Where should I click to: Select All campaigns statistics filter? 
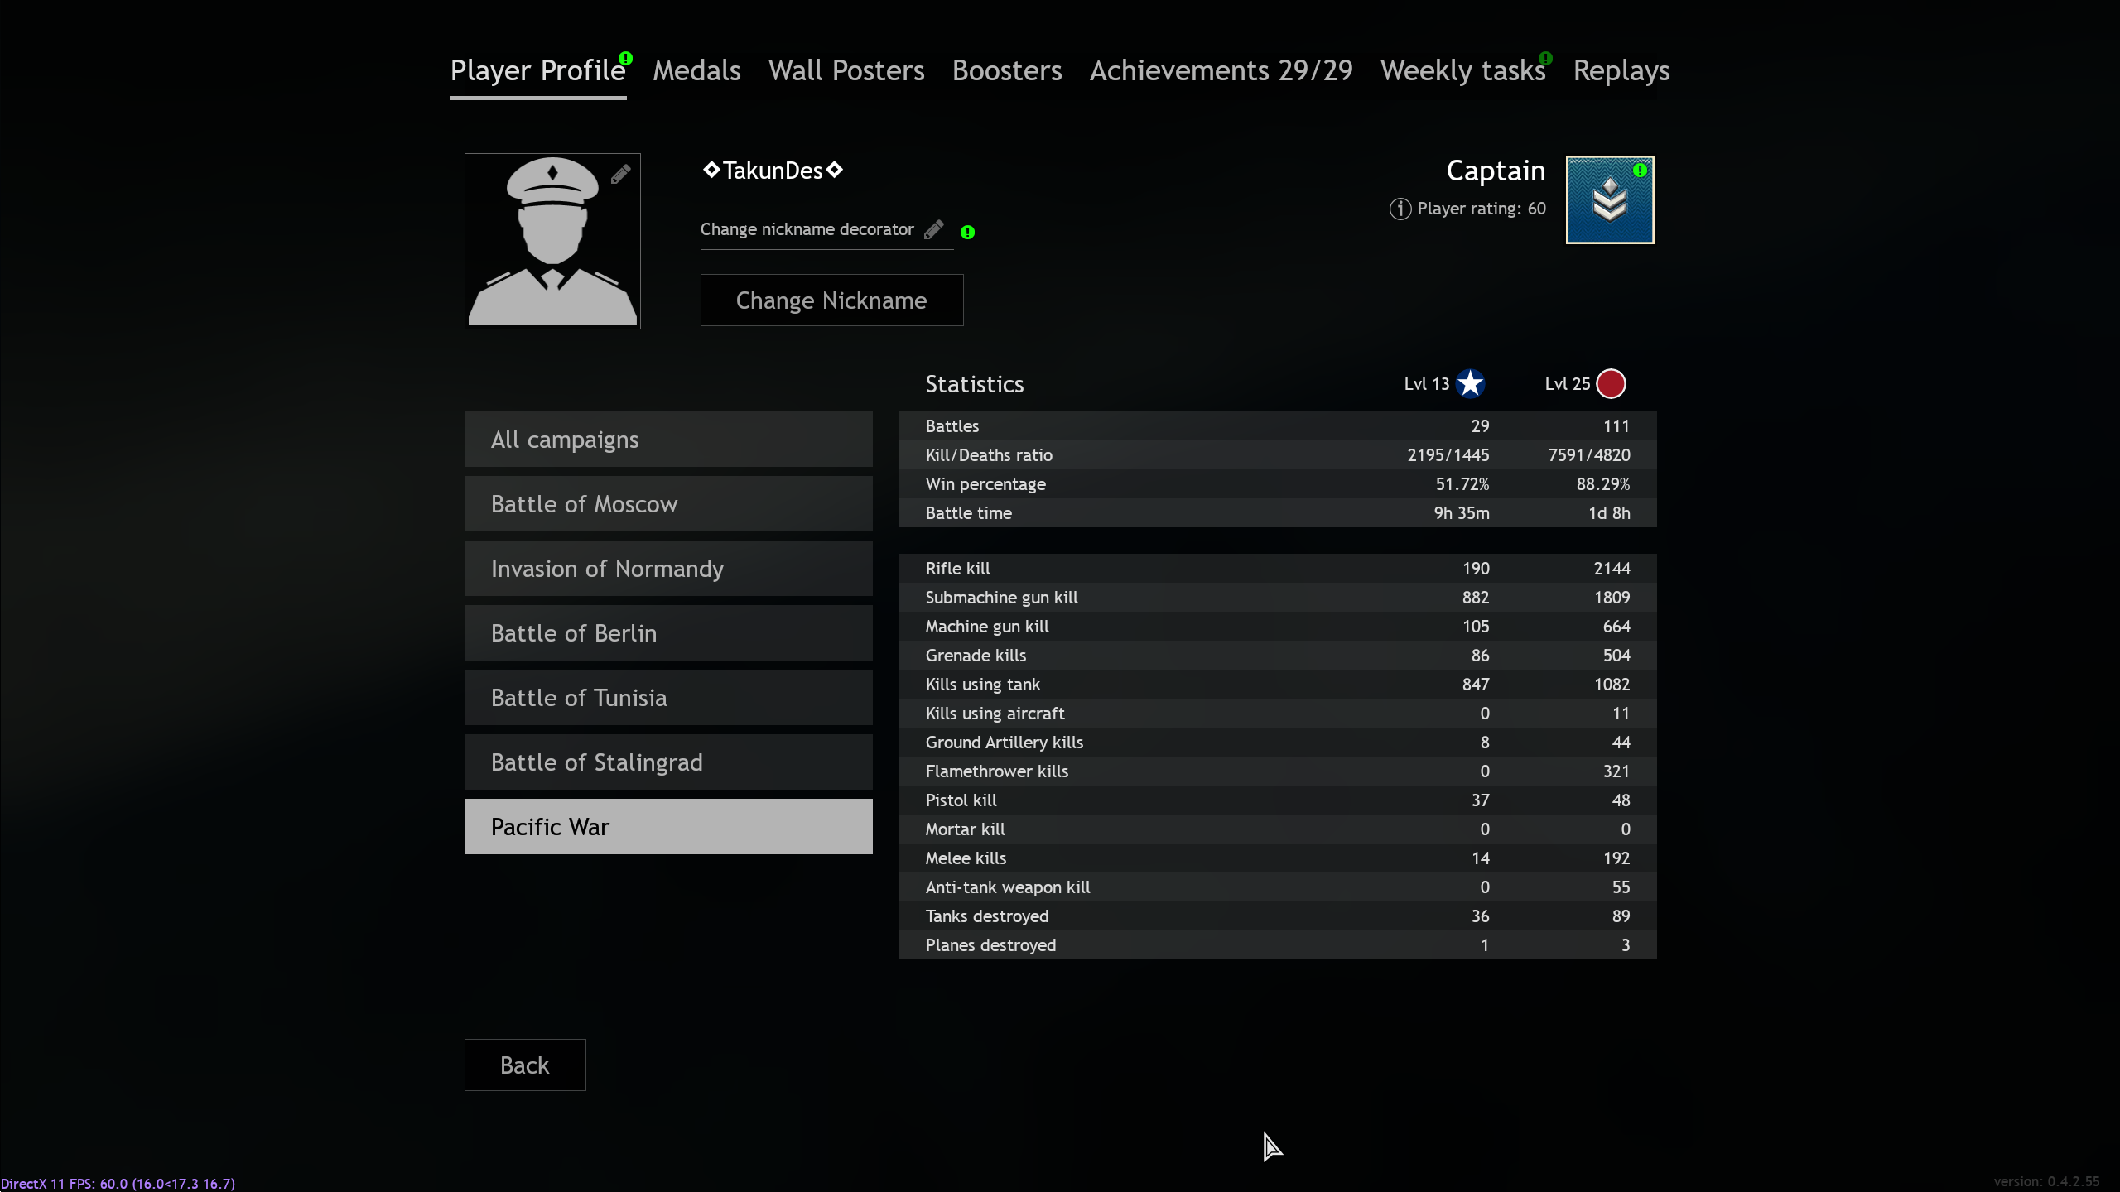(x=668, y=440)
